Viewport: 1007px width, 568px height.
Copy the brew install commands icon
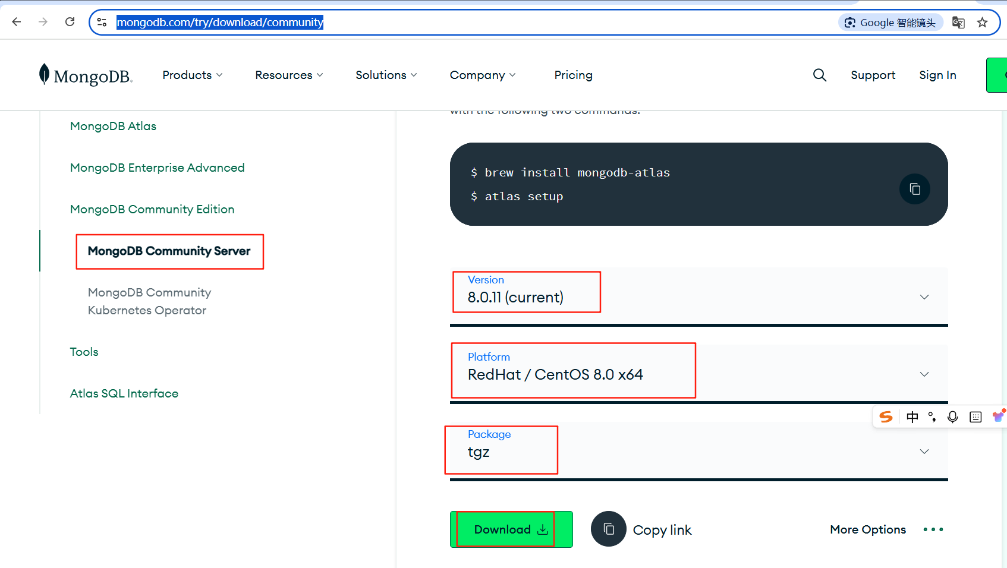click(x=915, y=189)
